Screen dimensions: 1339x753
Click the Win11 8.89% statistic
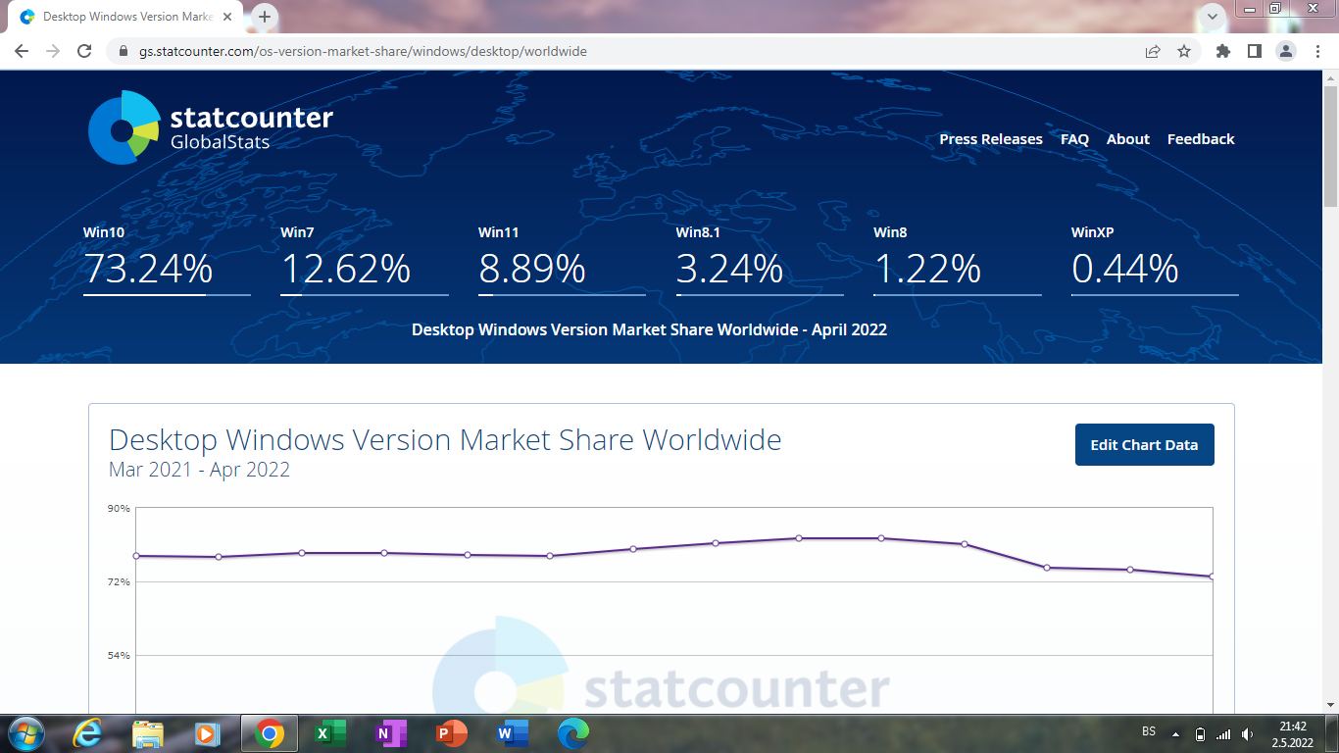coord(562,260)
